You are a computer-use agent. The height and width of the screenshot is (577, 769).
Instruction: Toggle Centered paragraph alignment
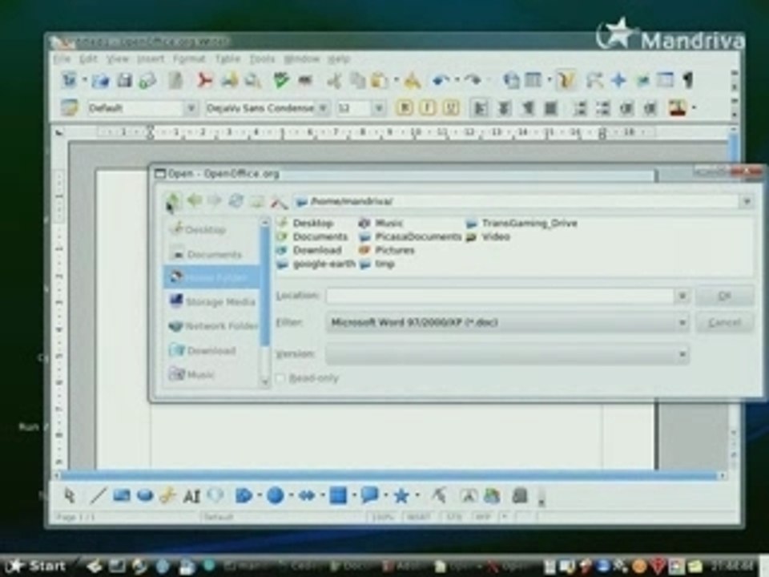point(504,108)
